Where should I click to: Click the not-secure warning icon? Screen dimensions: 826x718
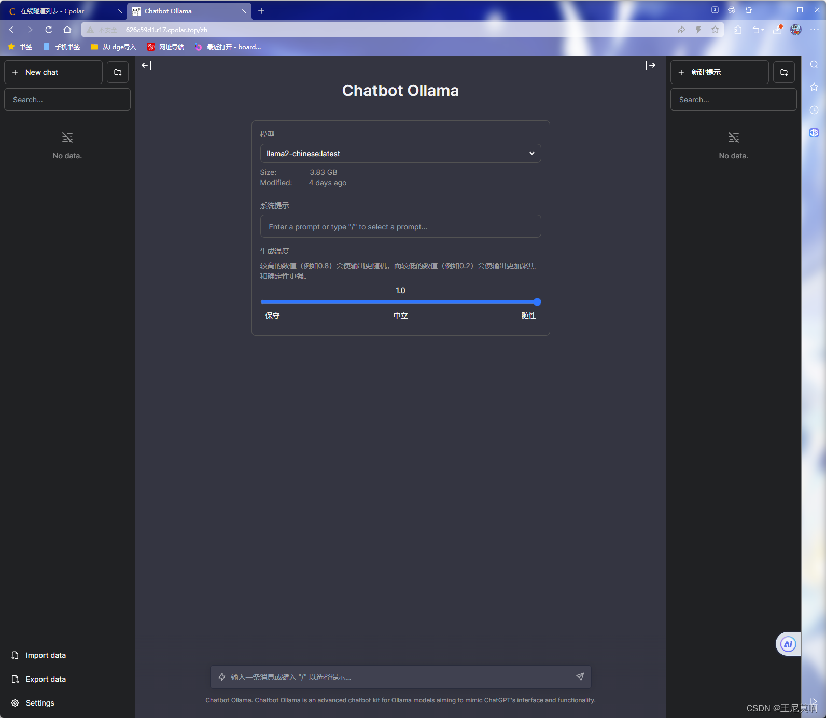90,30
